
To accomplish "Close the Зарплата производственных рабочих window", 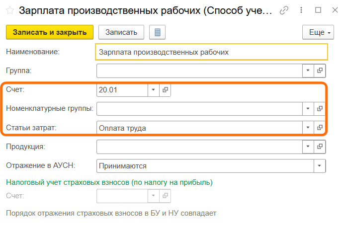I will [x=335, y=10].
